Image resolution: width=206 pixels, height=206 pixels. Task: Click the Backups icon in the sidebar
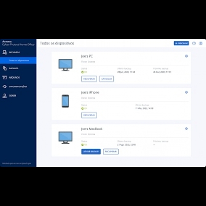[5, 68]
